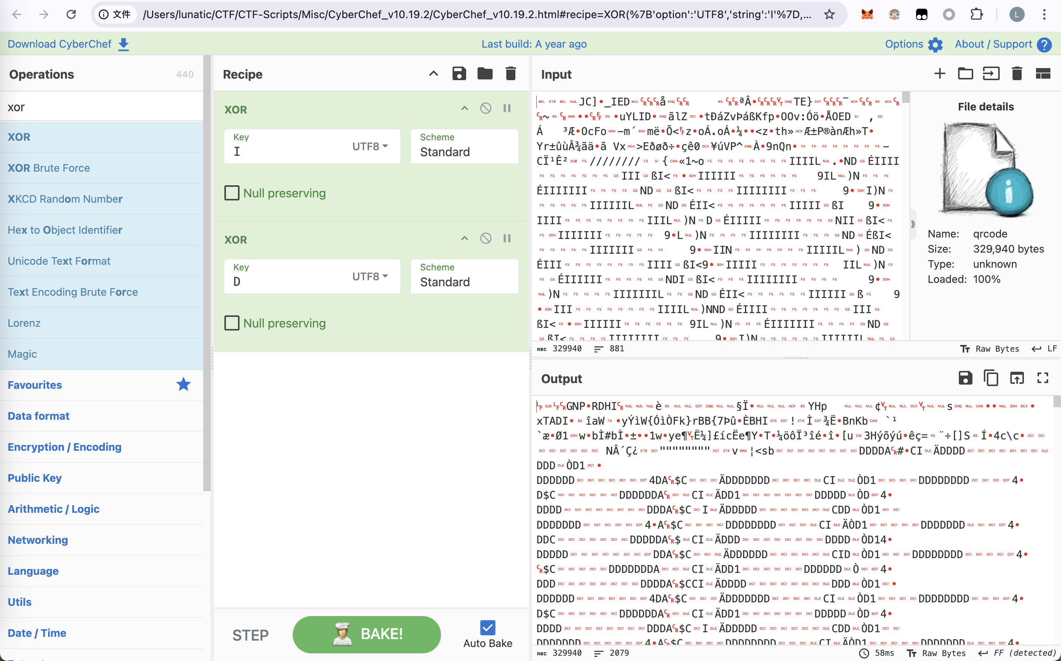The height and width of the screenshot is (661, 1061).
Task: Disable the first XOR operation
Action: [485, 109]
